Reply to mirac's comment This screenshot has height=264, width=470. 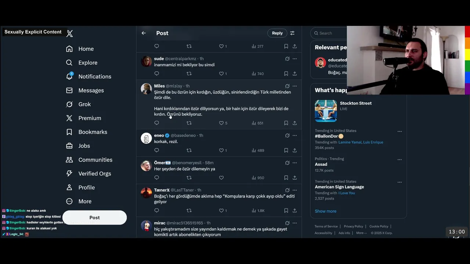click(x=156, y=238)
